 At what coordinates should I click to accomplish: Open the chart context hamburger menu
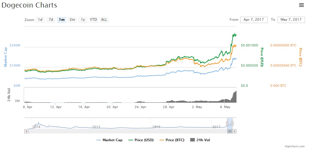click(301, 5)
